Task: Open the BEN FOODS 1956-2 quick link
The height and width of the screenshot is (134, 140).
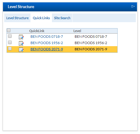Action: pyautogui.click(x=47, y=43)
